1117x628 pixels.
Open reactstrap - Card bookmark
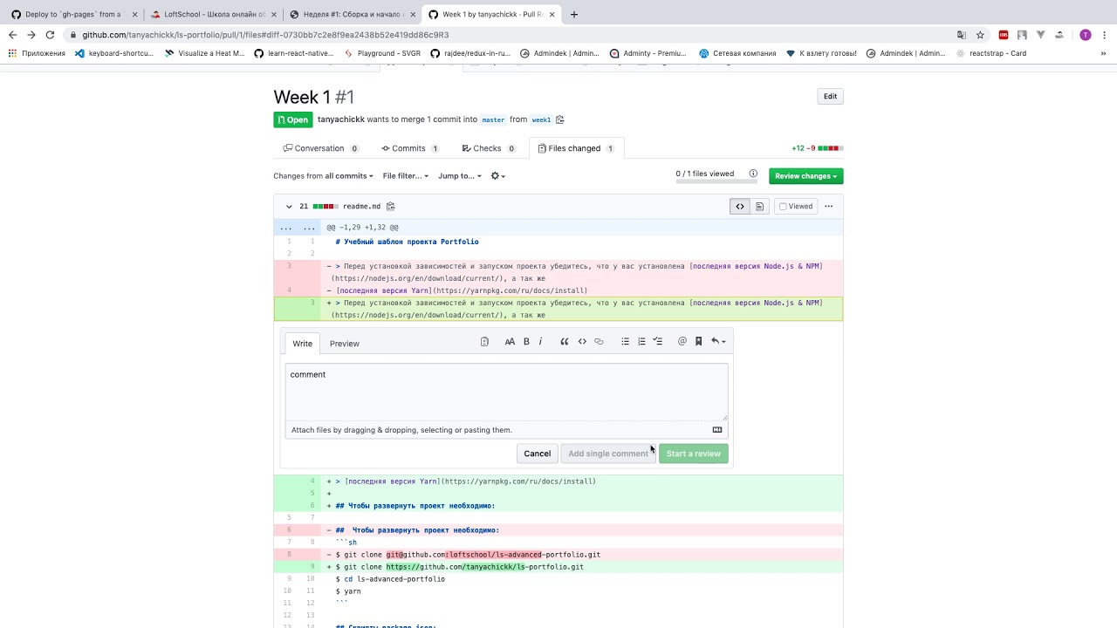tap(990, 53)
